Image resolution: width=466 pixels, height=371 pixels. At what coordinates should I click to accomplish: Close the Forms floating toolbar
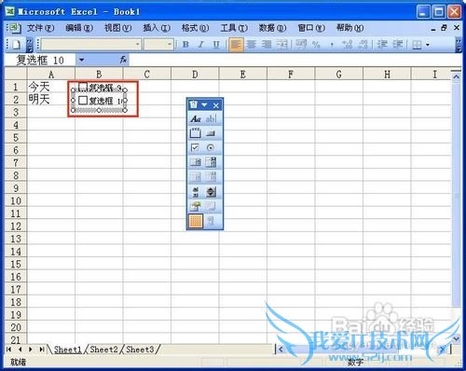point(216,105)
